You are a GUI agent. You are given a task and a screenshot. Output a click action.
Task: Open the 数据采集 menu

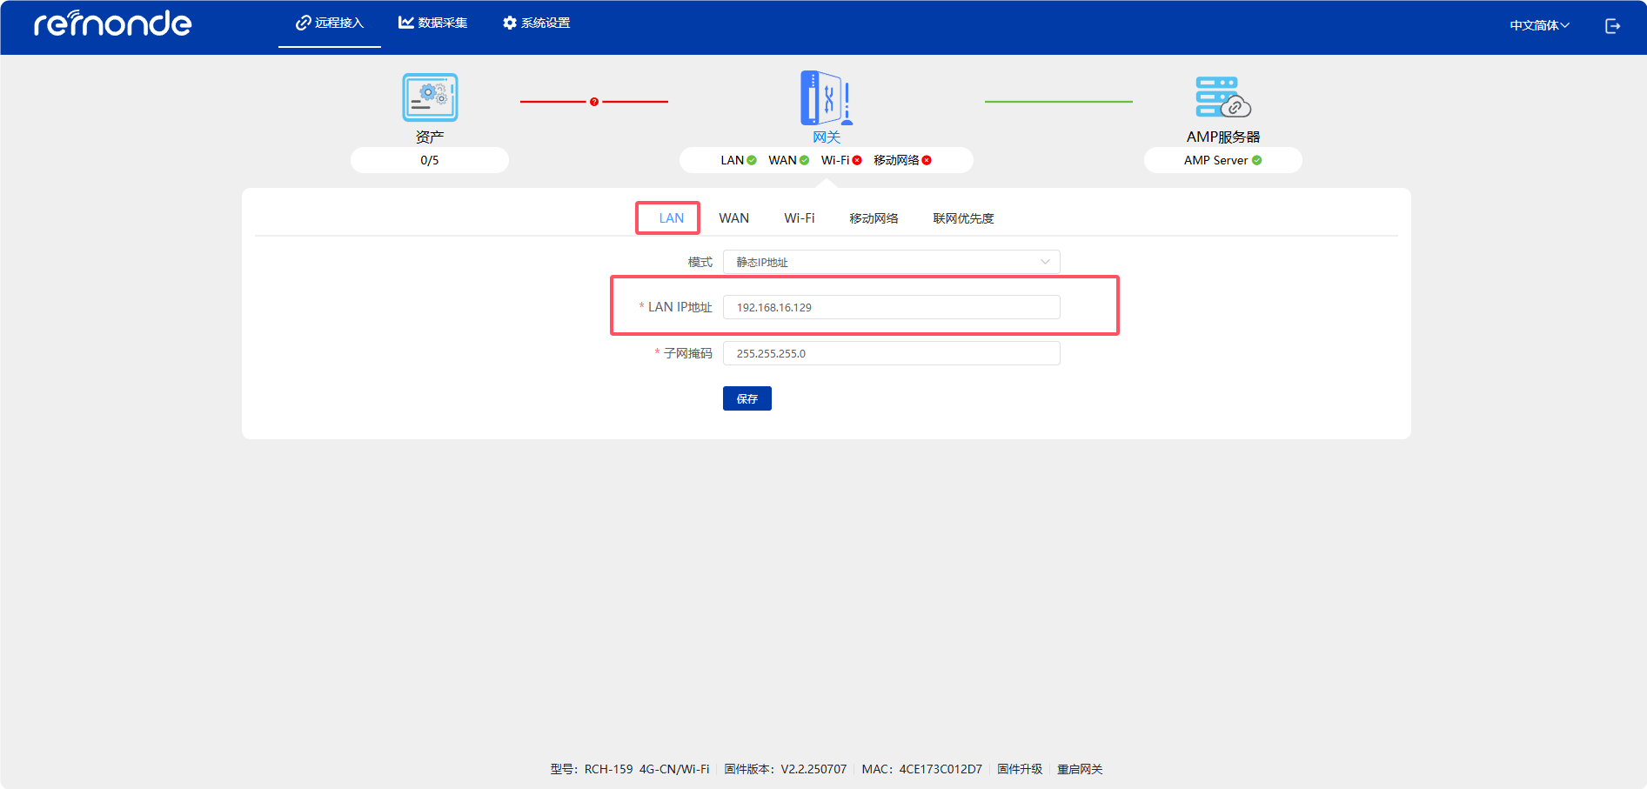tap(433, 23)
